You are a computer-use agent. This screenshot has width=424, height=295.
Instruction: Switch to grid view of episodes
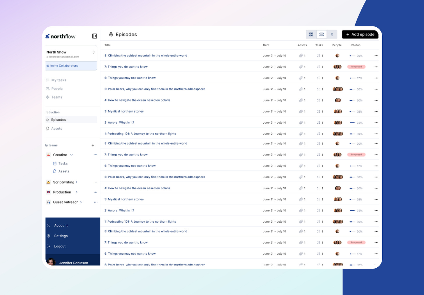311,34
